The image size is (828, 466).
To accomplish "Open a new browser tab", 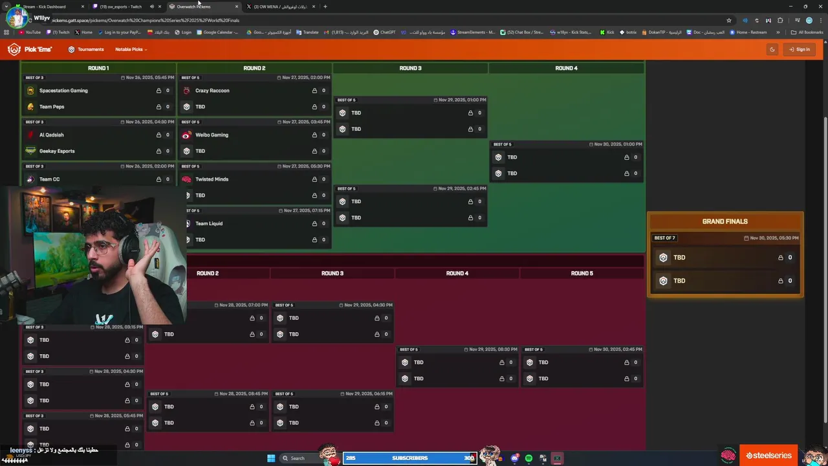I will click(x=325, y=6).
